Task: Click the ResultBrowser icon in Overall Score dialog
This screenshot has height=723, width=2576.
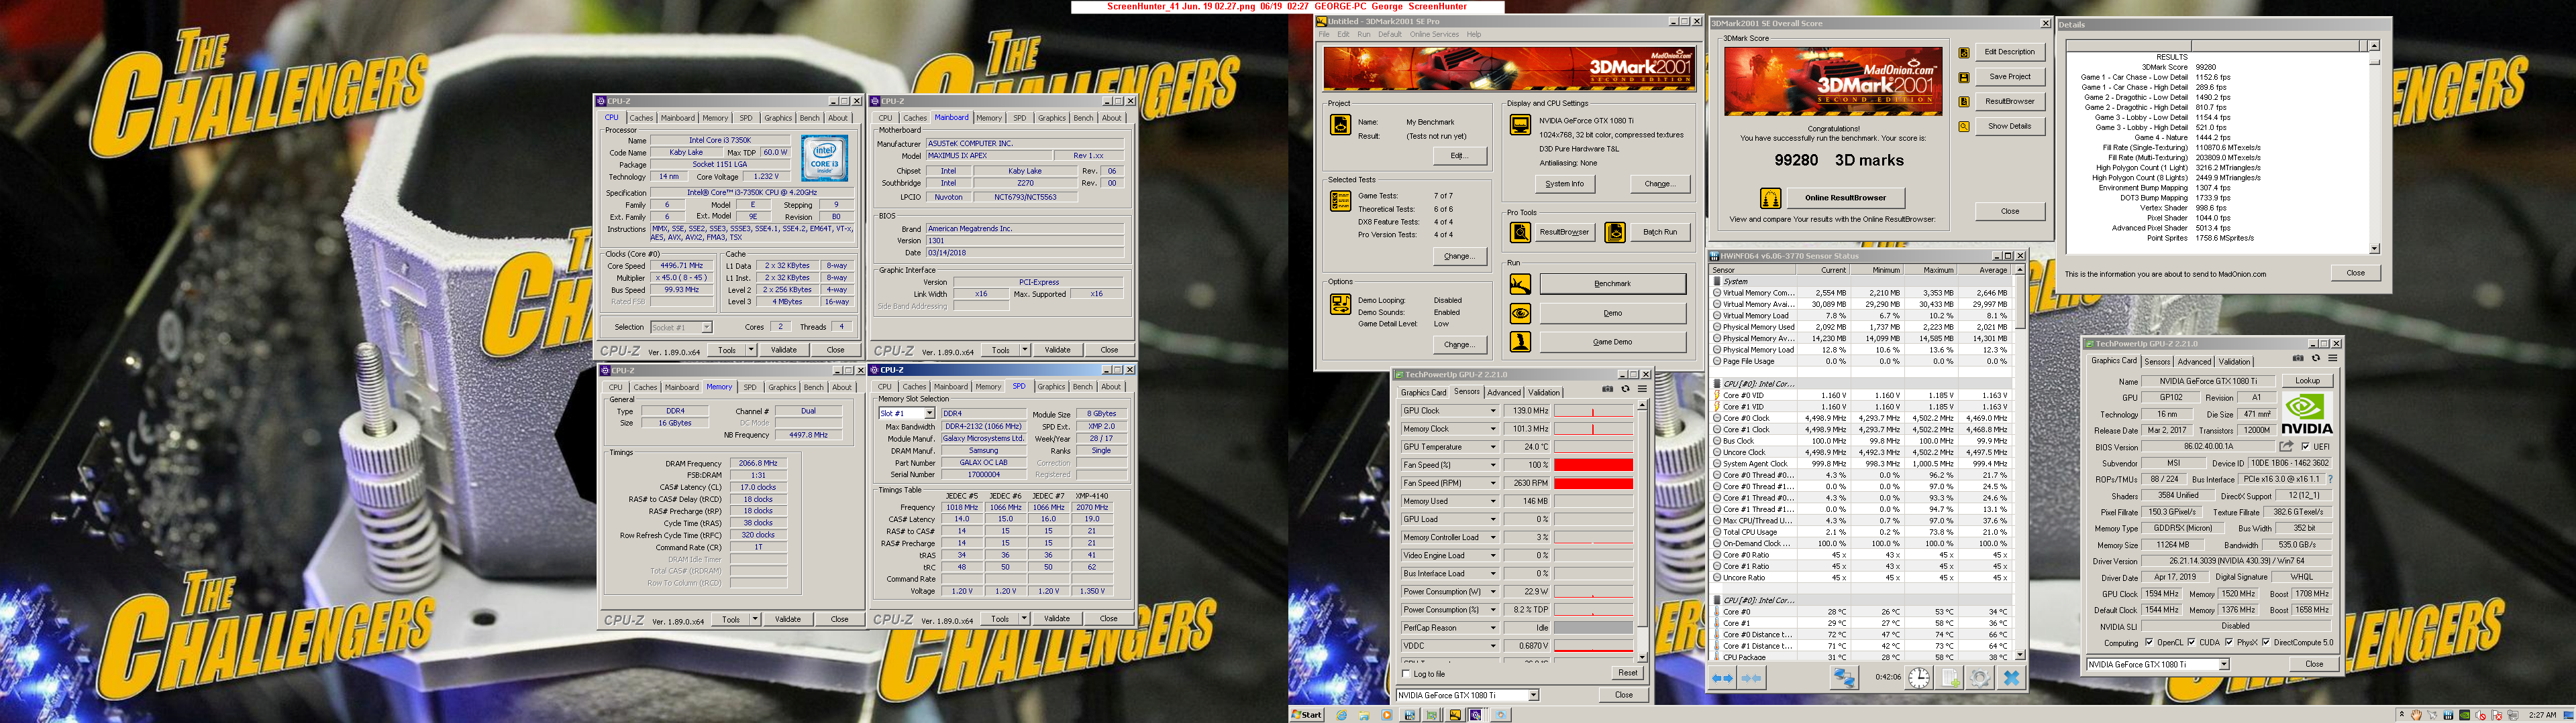Action: [x=1964, y=102]
